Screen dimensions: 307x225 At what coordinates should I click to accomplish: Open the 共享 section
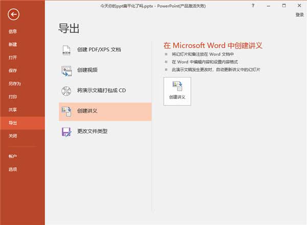(x=13, y=110)
